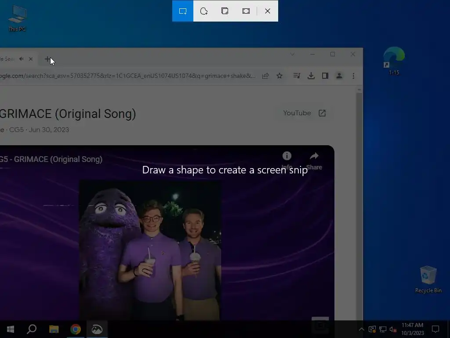Open the 1-15 Edge shortcut
This screenshot has height=338, width=450.
(394, 61)
